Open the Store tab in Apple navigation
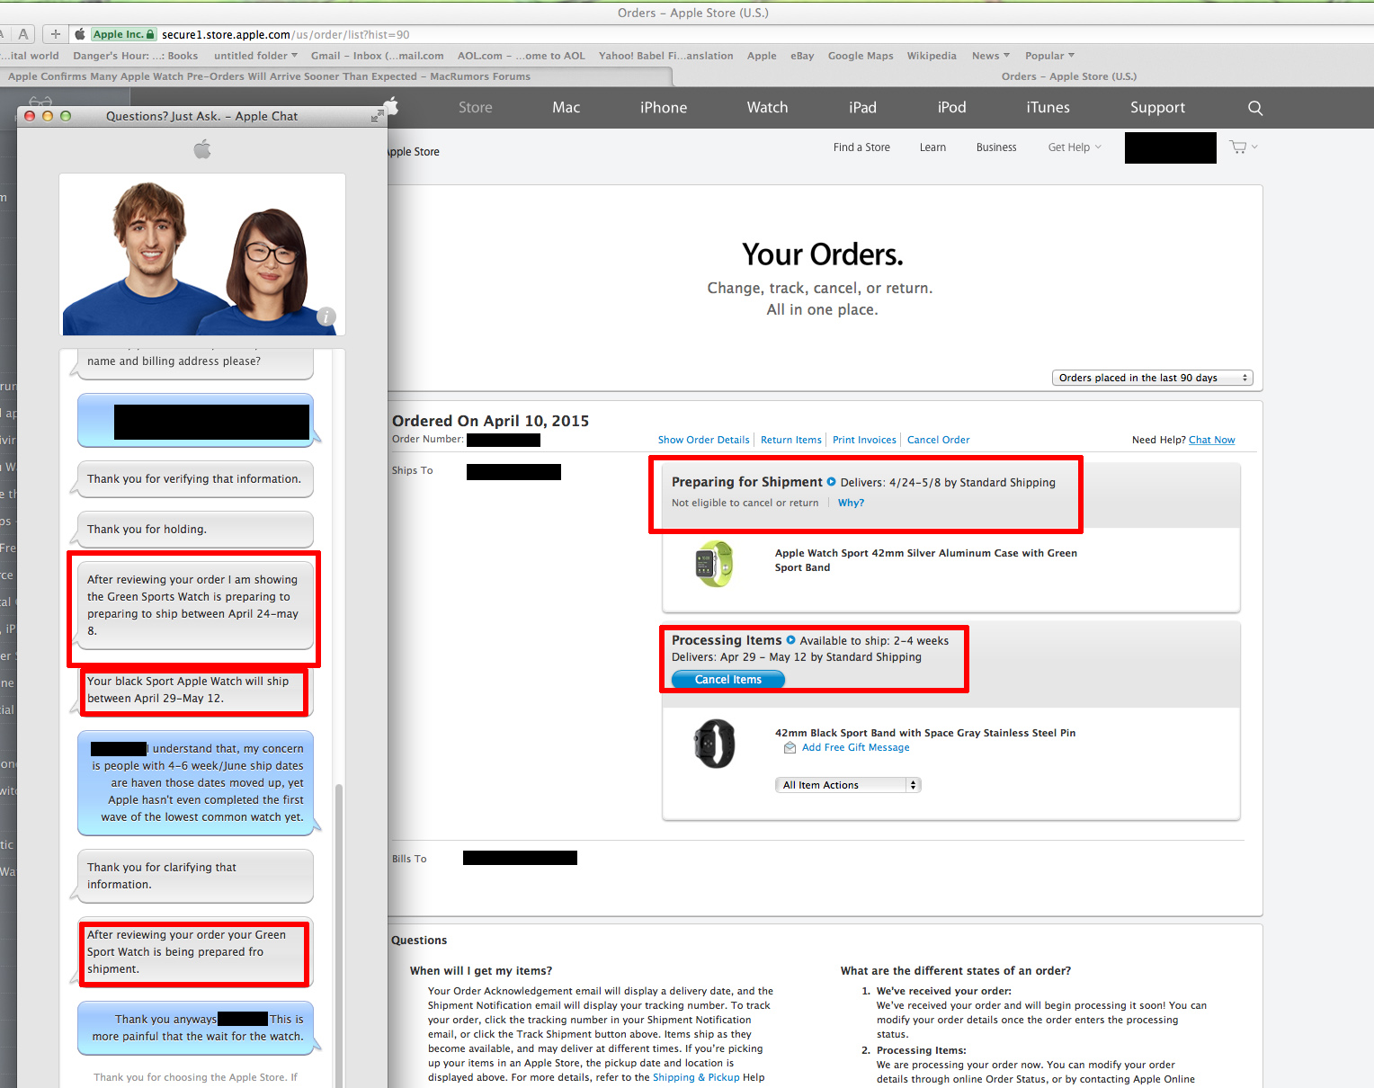 click(475, 108)
